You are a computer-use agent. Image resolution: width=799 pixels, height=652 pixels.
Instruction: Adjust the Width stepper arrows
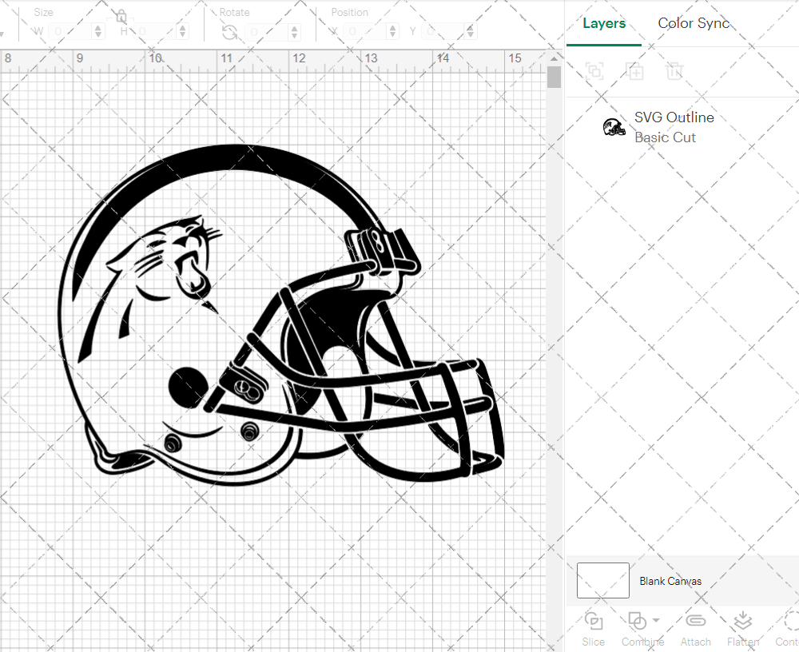(x=98, y=32)
